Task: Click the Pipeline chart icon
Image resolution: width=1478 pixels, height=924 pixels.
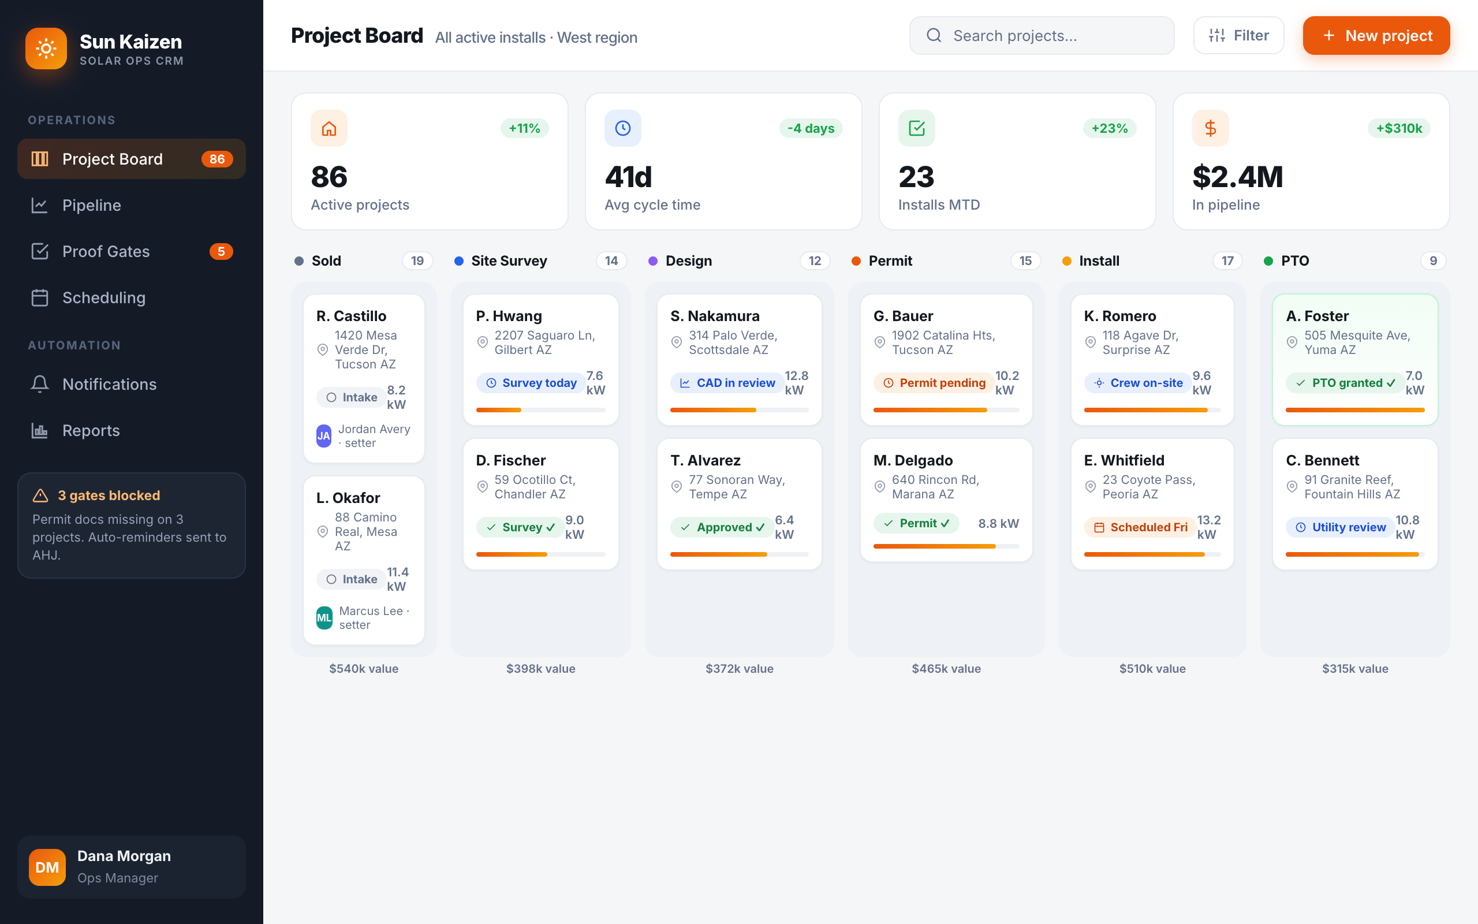Action: pos(40,206)
